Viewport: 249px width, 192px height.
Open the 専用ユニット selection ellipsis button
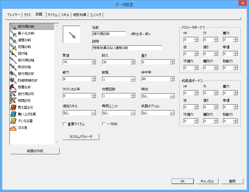click(x=133, y=113)
